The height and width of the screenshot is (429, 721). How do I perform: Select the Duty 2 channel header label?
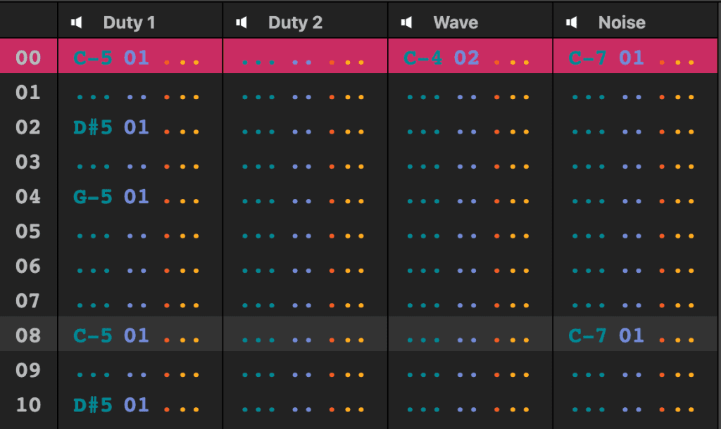coord(295,23)
